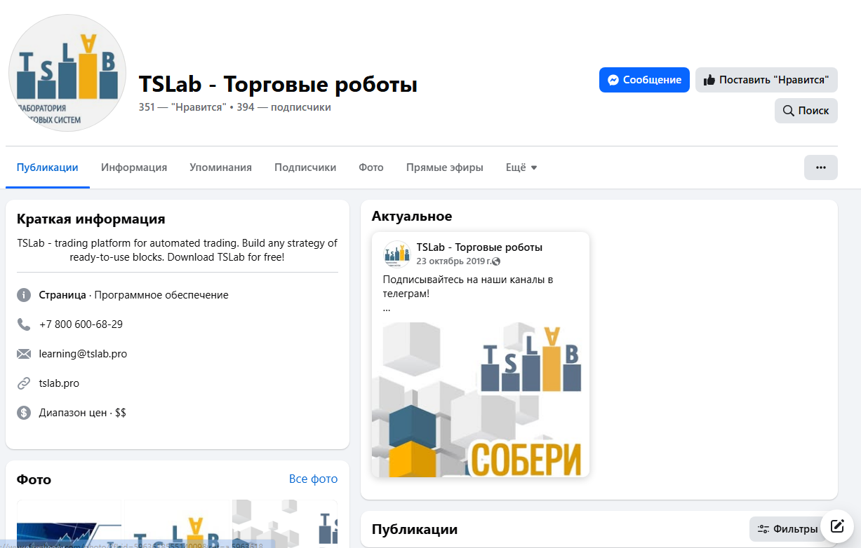Open the Фильтры filters button
861x548 pixels.
pos(788,529)
